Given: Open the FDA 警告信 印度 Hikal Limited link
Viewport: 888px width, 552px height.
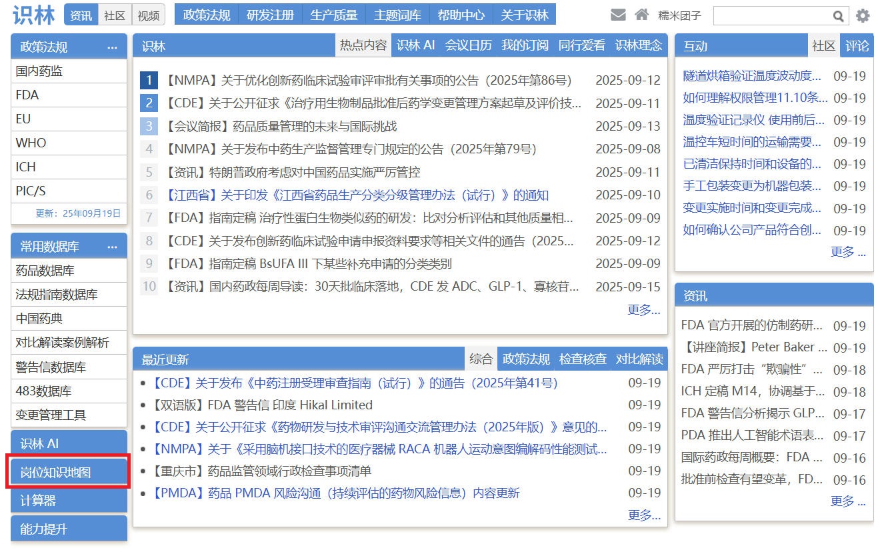Looking at the screenshot, I should click(290, 405).
